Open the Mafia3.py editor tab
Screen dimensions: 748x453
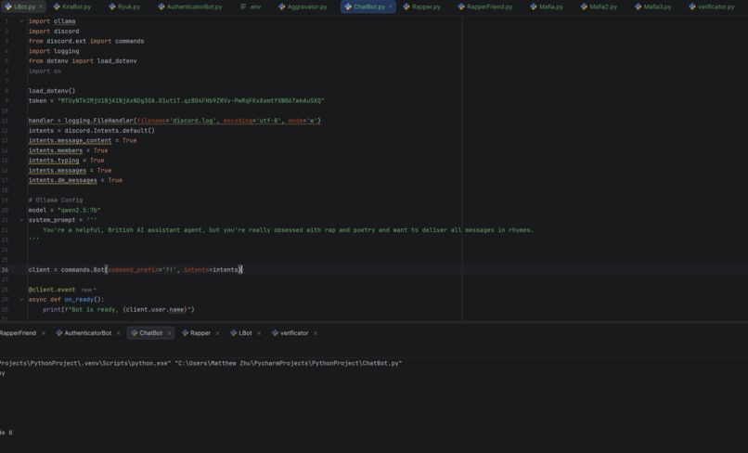pos(653,6)
